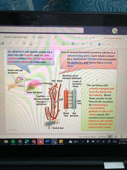
Task: Open Spotify from taskbar
Action: point(13,141)
